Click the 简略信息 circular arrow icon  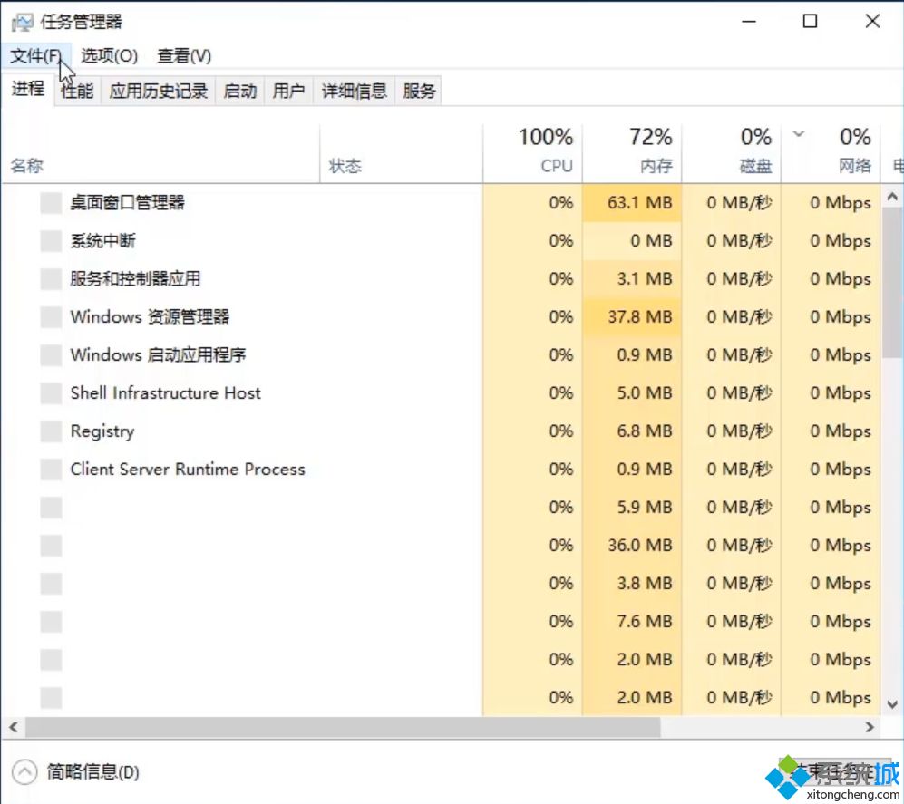point(24,771)
